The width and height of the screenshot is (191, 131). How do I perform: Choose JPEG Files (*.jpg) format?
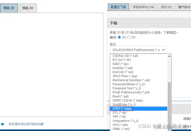coord(139,76)
